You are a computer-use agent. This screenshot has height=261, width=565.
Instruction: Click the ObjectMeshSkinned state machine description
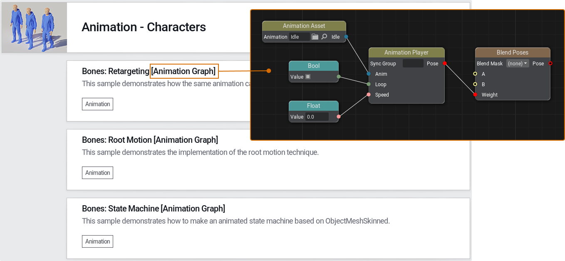click(x=236, y=221)
